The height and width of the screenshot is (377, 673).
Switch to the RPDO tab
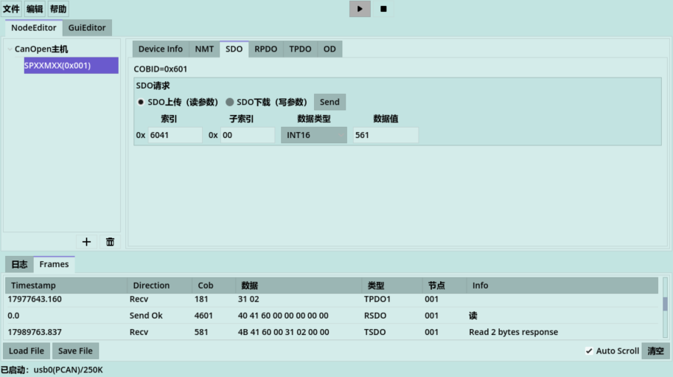[x=266, y=49]
